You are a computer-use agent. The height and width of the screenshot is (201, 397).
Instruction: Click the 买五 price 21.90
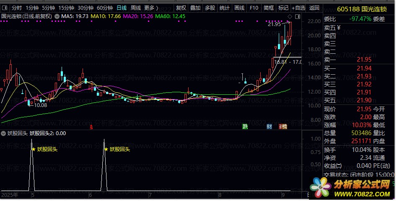click(x=364, y=101)
